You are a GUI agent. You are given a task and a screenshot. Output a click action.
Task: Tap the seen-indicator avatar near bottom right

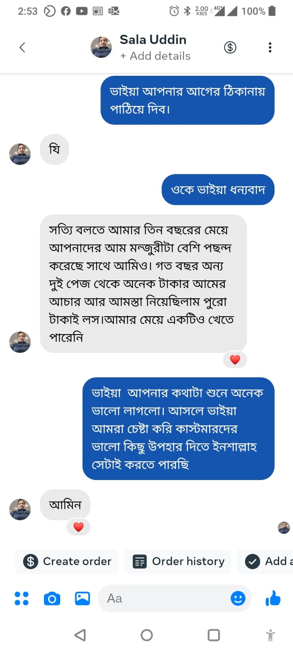pos(284,528)
